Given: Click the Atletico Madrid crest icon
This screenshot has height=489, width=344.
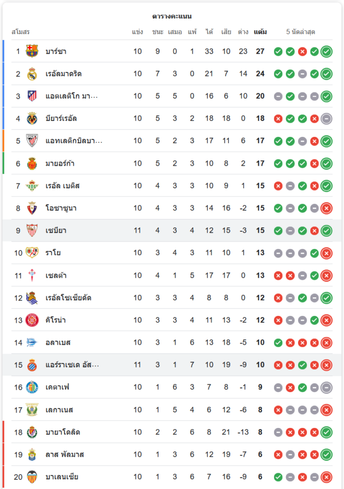Looking at the screenshot, I should (32, 96).
